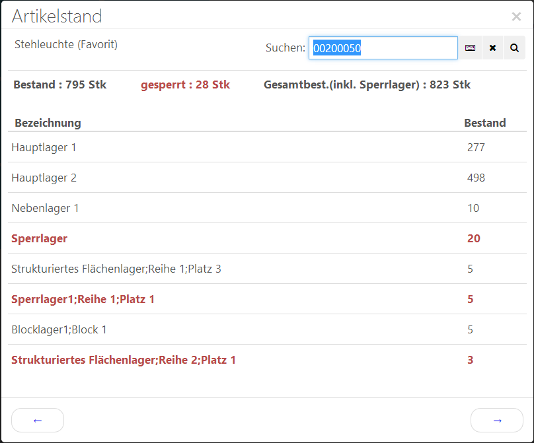The height and width of the screenshot is (443, 534).
Task: Open the on-screen keyboard icon
Action: click(470, 48)
